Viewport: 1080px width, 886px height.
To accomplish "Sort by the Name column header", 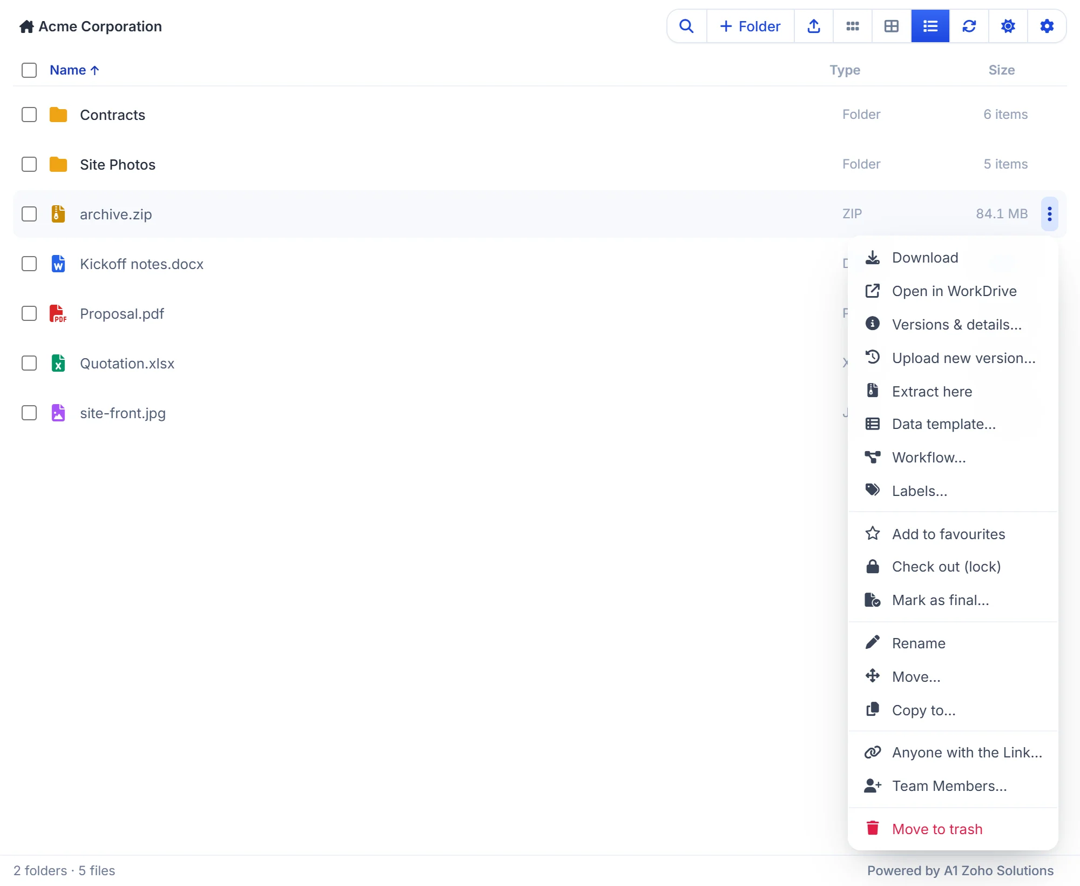I will [x=75, y=70].
